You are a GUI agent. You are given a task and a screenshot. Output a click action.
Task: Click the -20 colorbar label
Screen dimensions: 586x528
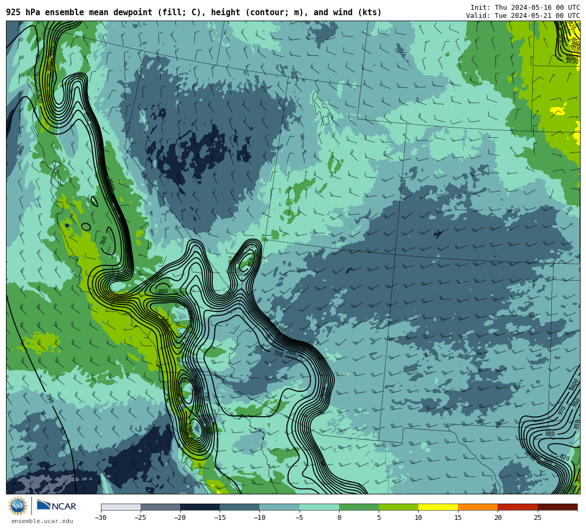click(180, 518)
